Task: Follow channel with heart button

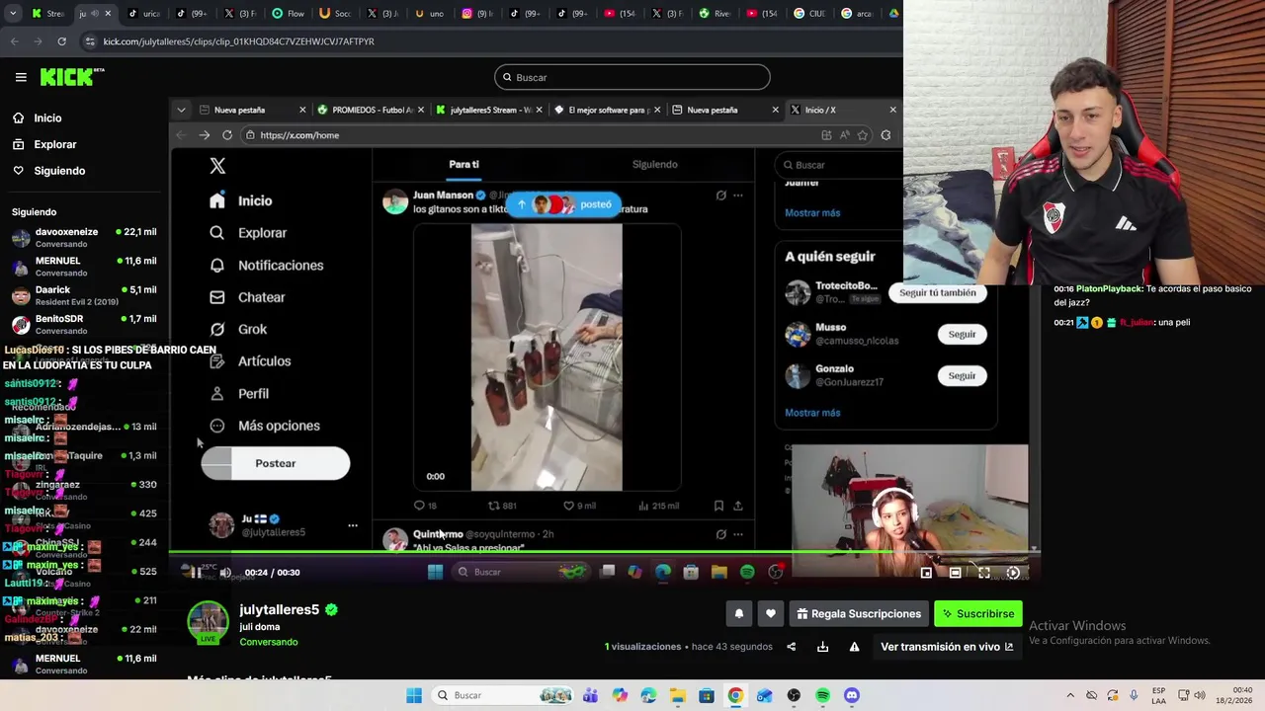Action: click(771, 613)
